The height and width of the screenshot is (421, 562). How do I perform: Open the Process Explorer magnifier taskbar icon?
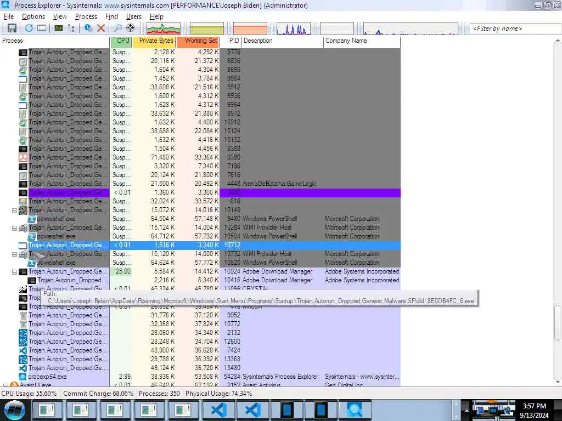tap(354, 410)
